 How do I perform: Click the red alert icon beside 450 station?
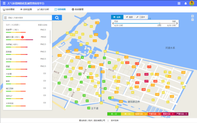[22, 37]
